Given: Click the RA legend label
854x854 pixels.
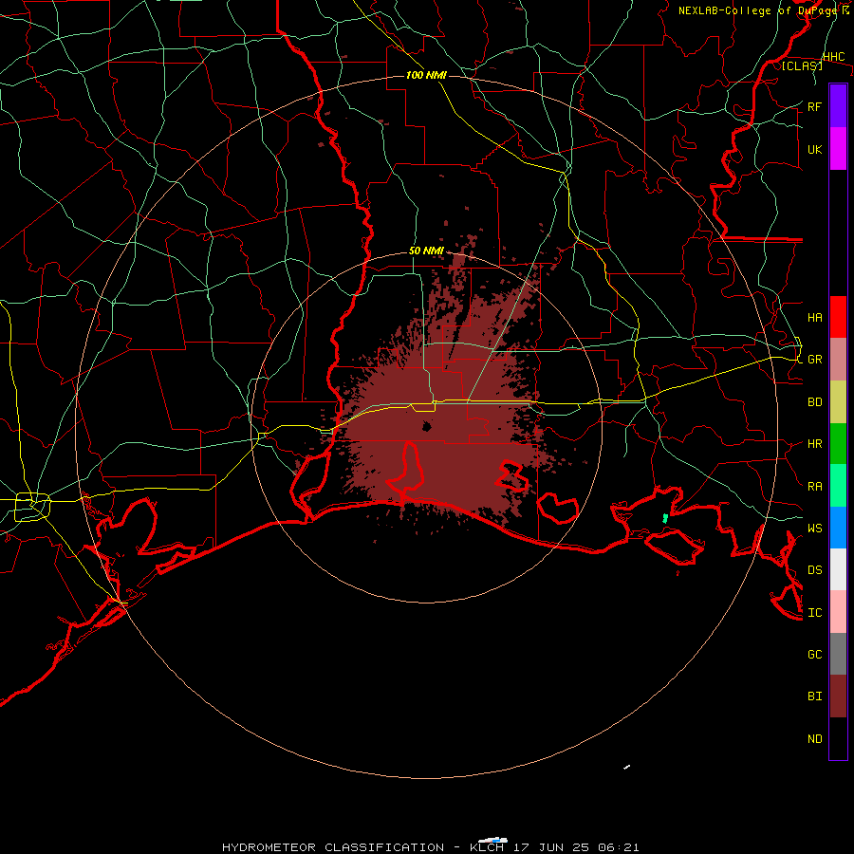Looking at the screenshot, I should 814,487.
